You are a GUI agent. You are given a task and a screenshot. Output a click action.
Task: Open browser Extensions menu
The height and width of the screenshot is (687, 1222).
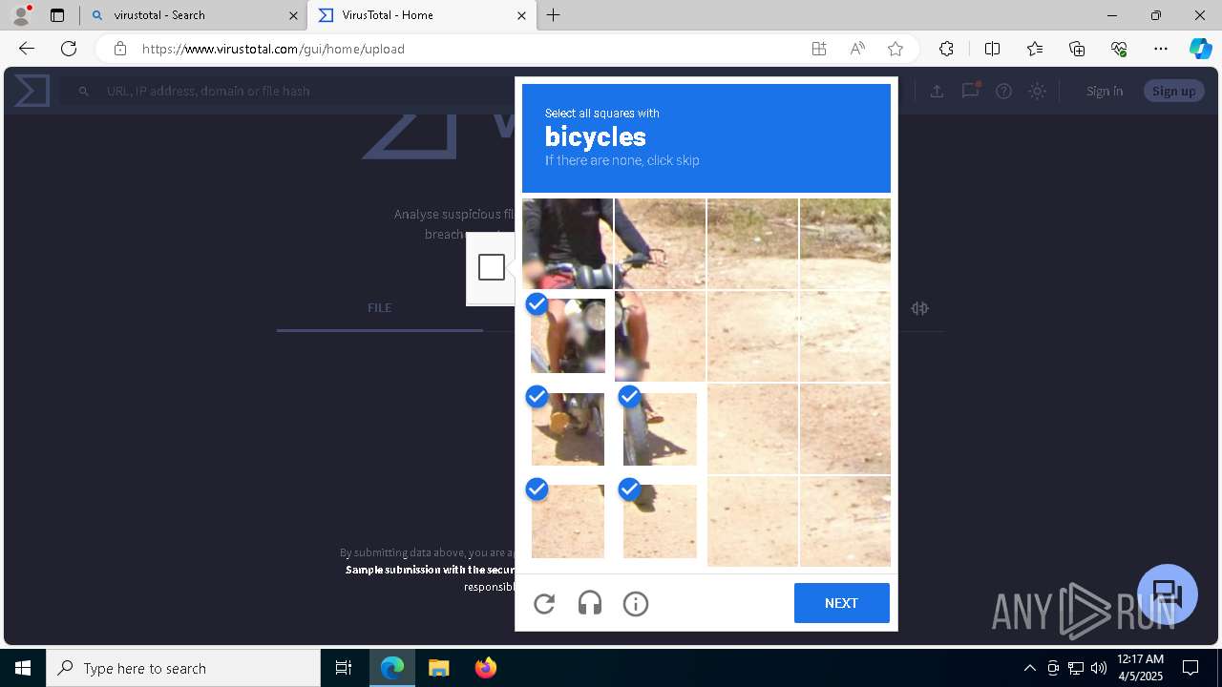pos(946,49)
